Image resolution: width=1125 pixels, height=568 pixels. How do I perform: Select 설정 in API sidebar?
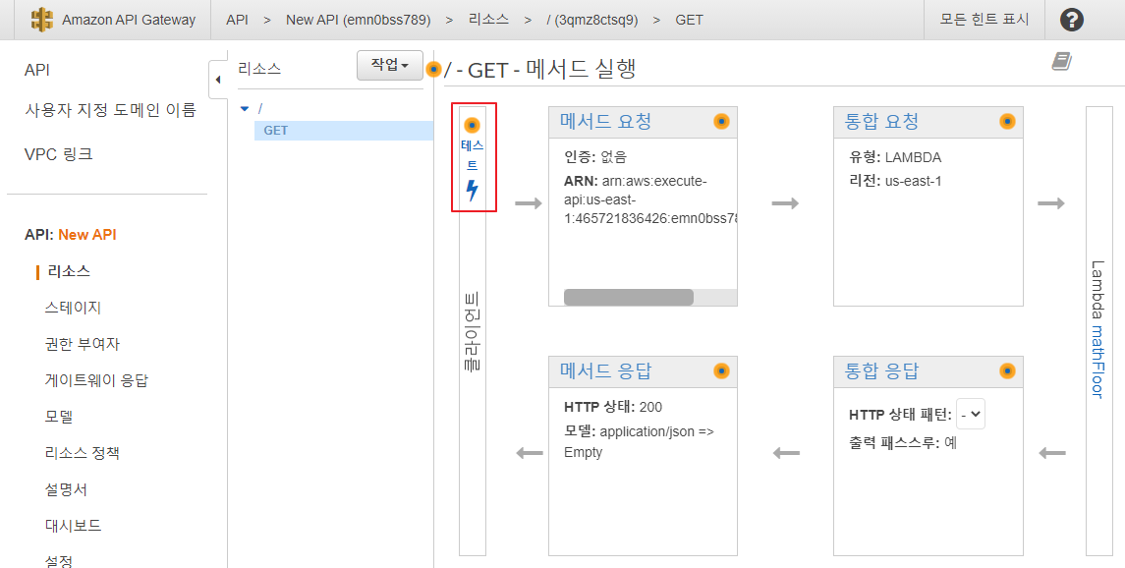pyautogui.click(x=59, y=561)
